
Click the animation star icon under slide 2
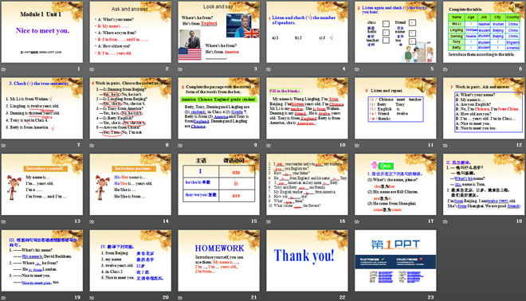click(x=92, y=69)
